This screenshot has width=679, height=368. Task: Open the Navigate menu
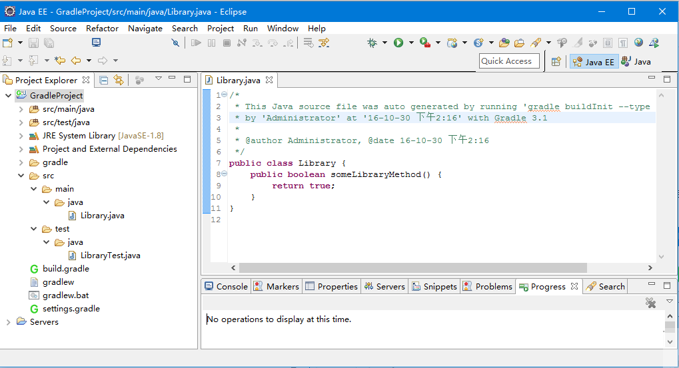[x=145, y=28]
